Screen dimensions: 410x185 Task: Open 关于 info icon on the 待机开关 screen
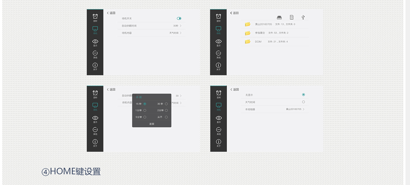tap(95, 65)
